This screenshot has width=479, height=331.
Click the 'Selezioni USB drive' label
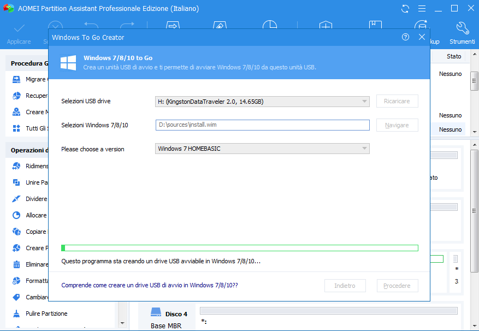(86, 101)
